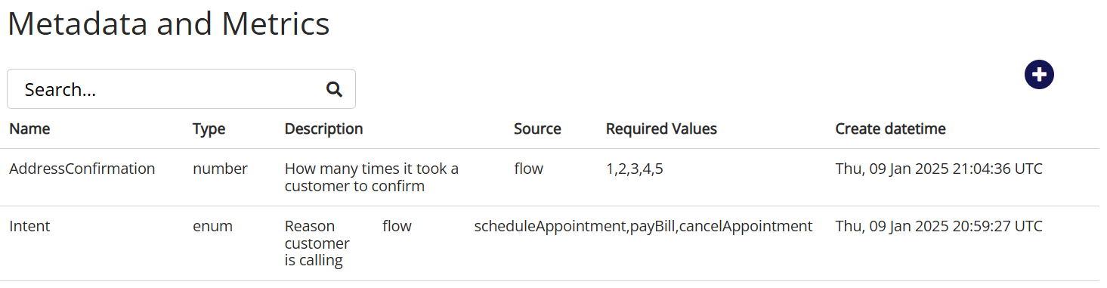Click the Metadata and Metrics page heading

coord(169,23)
